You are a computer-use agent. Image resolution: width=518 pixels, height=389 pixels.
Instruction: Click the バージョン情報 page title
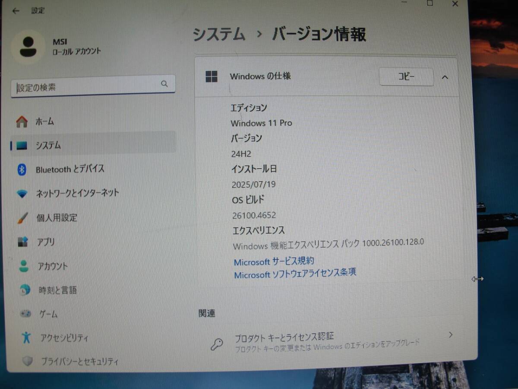319,34
